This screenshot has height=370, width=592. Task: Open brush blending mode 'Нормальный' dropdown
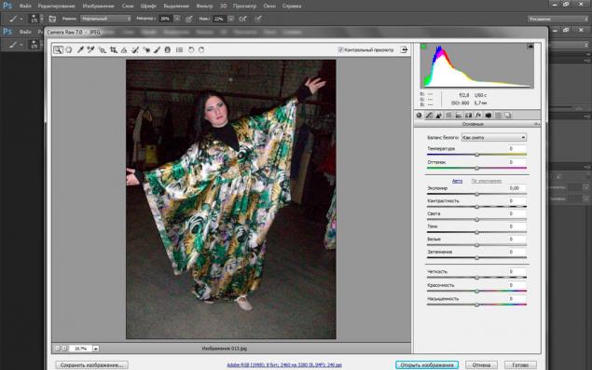point(105,19)
